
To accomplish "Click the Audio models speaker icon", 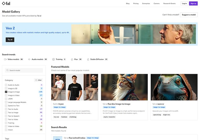I will 29,59.
